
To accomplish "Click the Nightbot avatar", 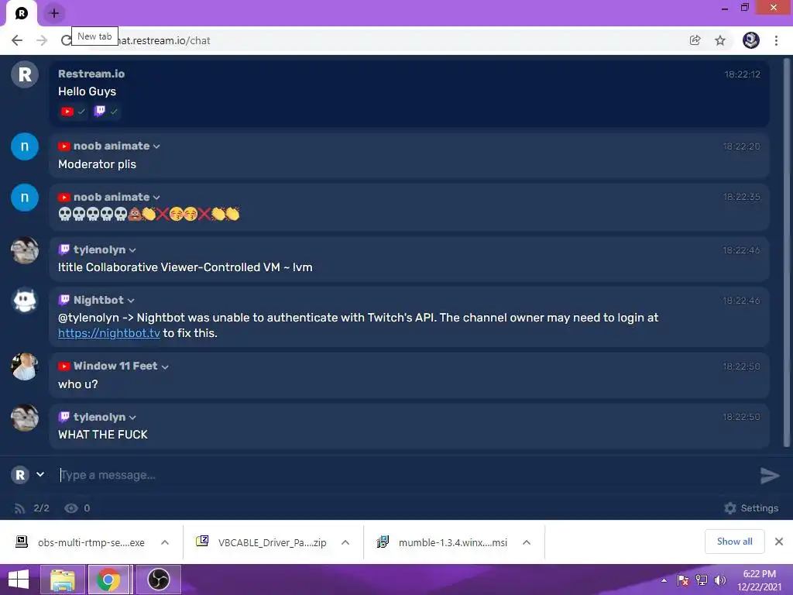I will click(25, 301).
